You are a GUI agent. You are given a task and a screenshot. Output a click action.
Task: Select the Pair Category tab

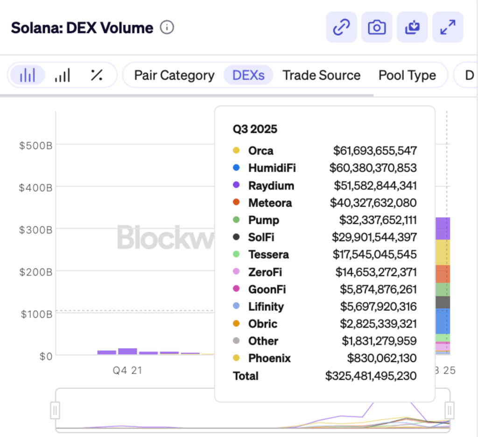pyautogui.click(x=174, y=75)
